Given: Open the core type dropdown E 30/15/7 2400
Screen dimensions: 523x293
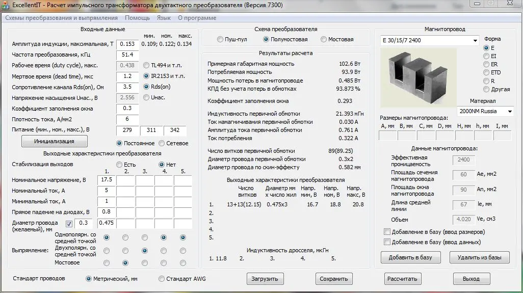Looking at the screenshot, I should (x=430, y=40).
